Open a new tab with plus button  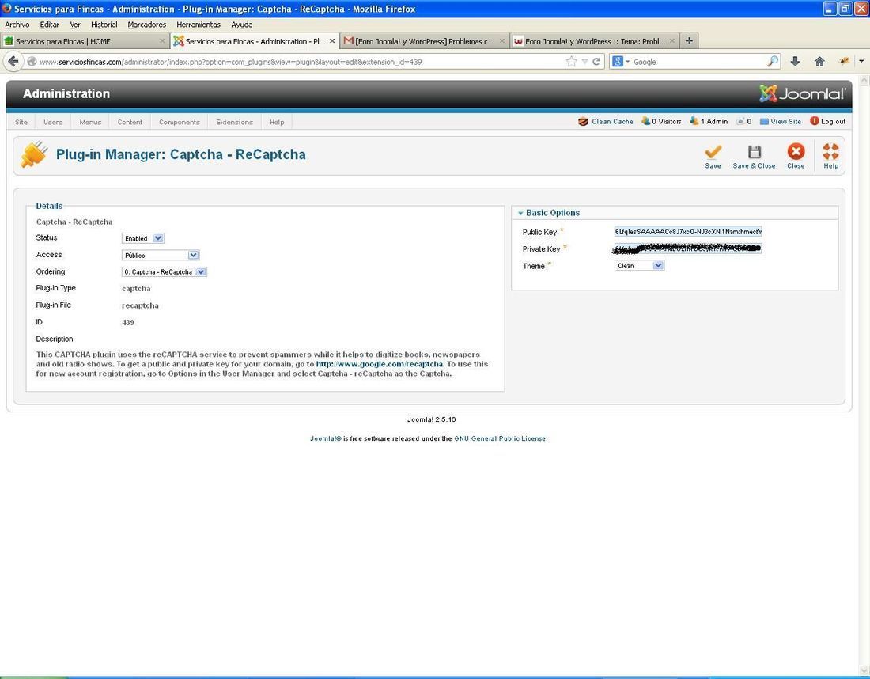tap(689, 40)
